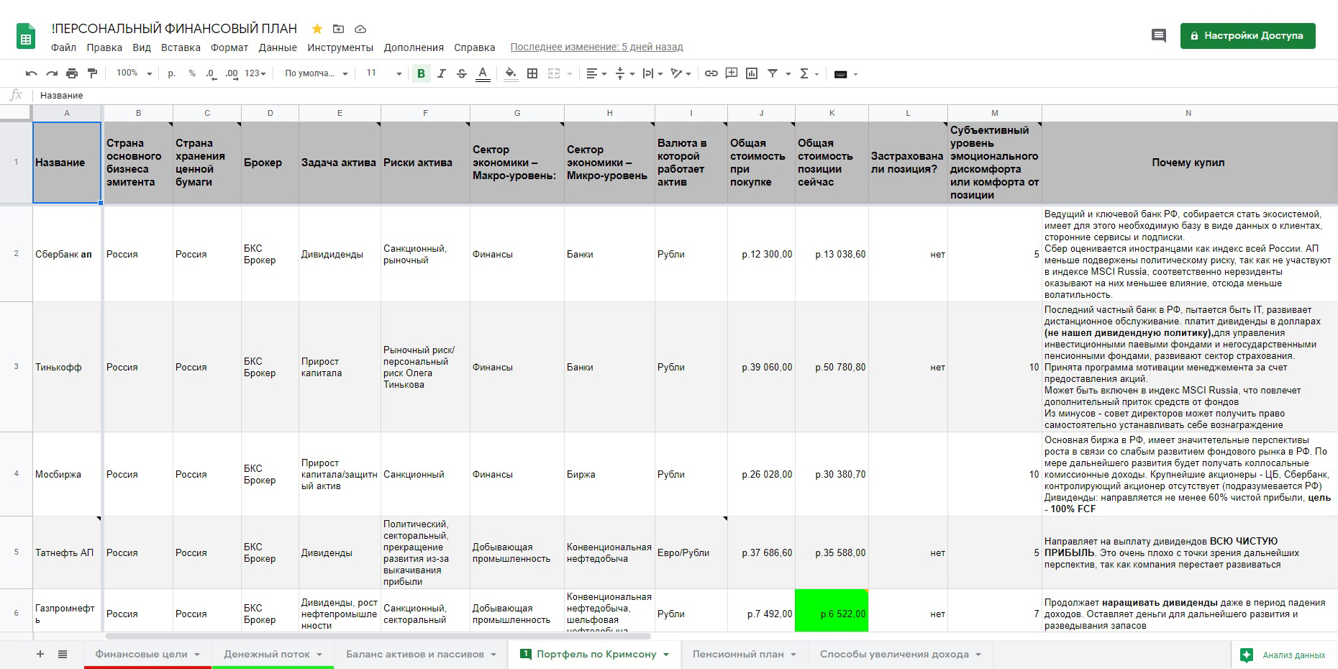
Task: Select cell with Тинькофф
Action: point(66,367)
